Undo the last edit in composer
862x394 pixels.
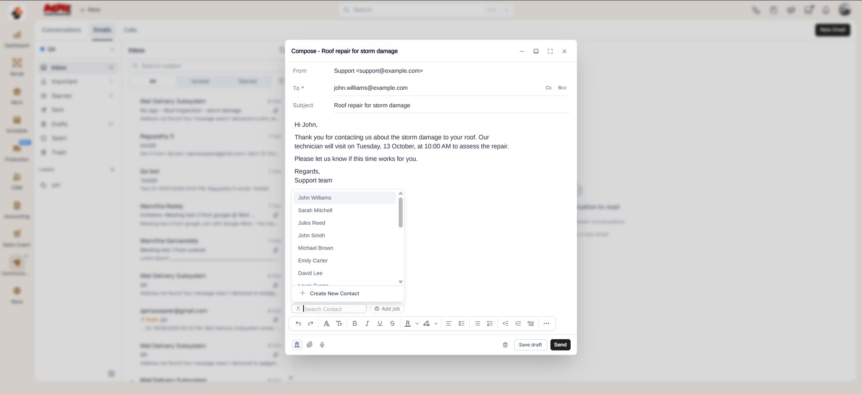(298, 324)
